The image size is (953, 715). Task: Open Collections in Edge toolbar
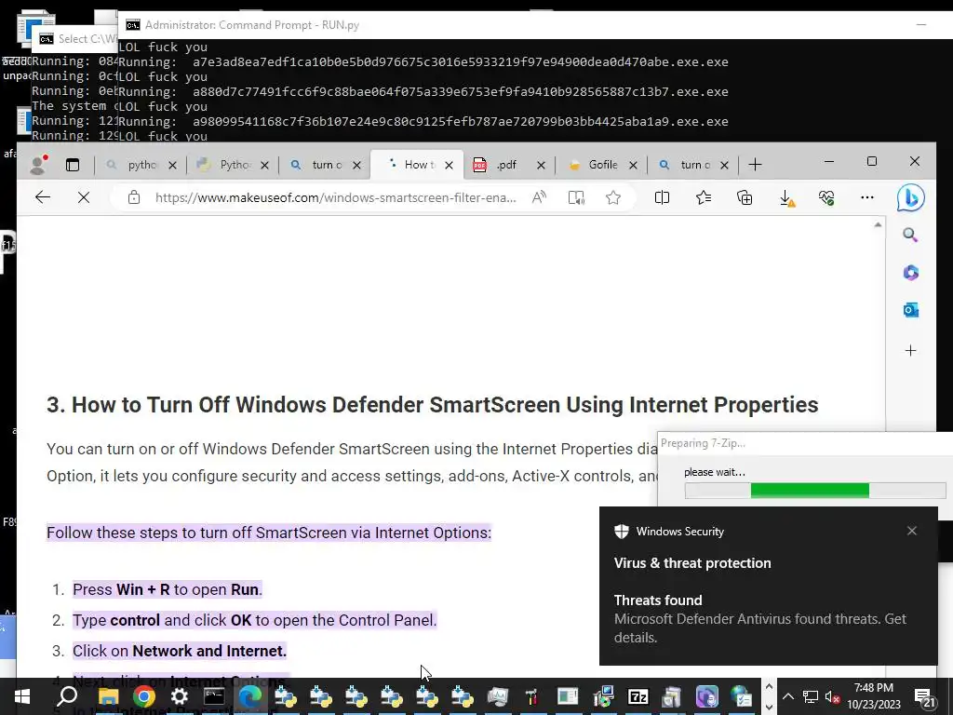[745, 197]
